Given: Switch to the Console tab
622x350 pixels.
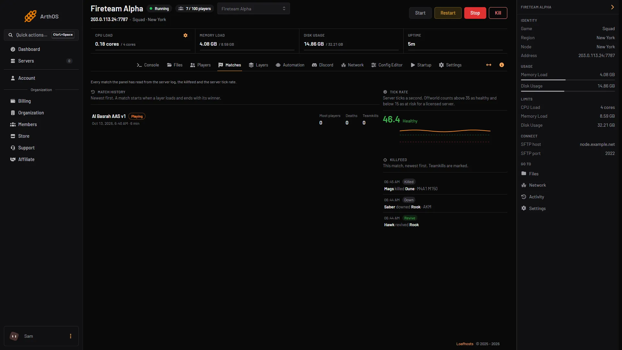Looking at the screenshot, I should (x=148, y=65).
